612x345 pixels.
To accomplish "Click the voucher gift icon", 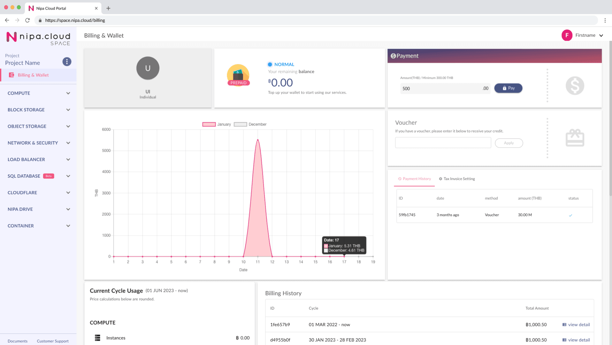I will [x=575, y=138].
